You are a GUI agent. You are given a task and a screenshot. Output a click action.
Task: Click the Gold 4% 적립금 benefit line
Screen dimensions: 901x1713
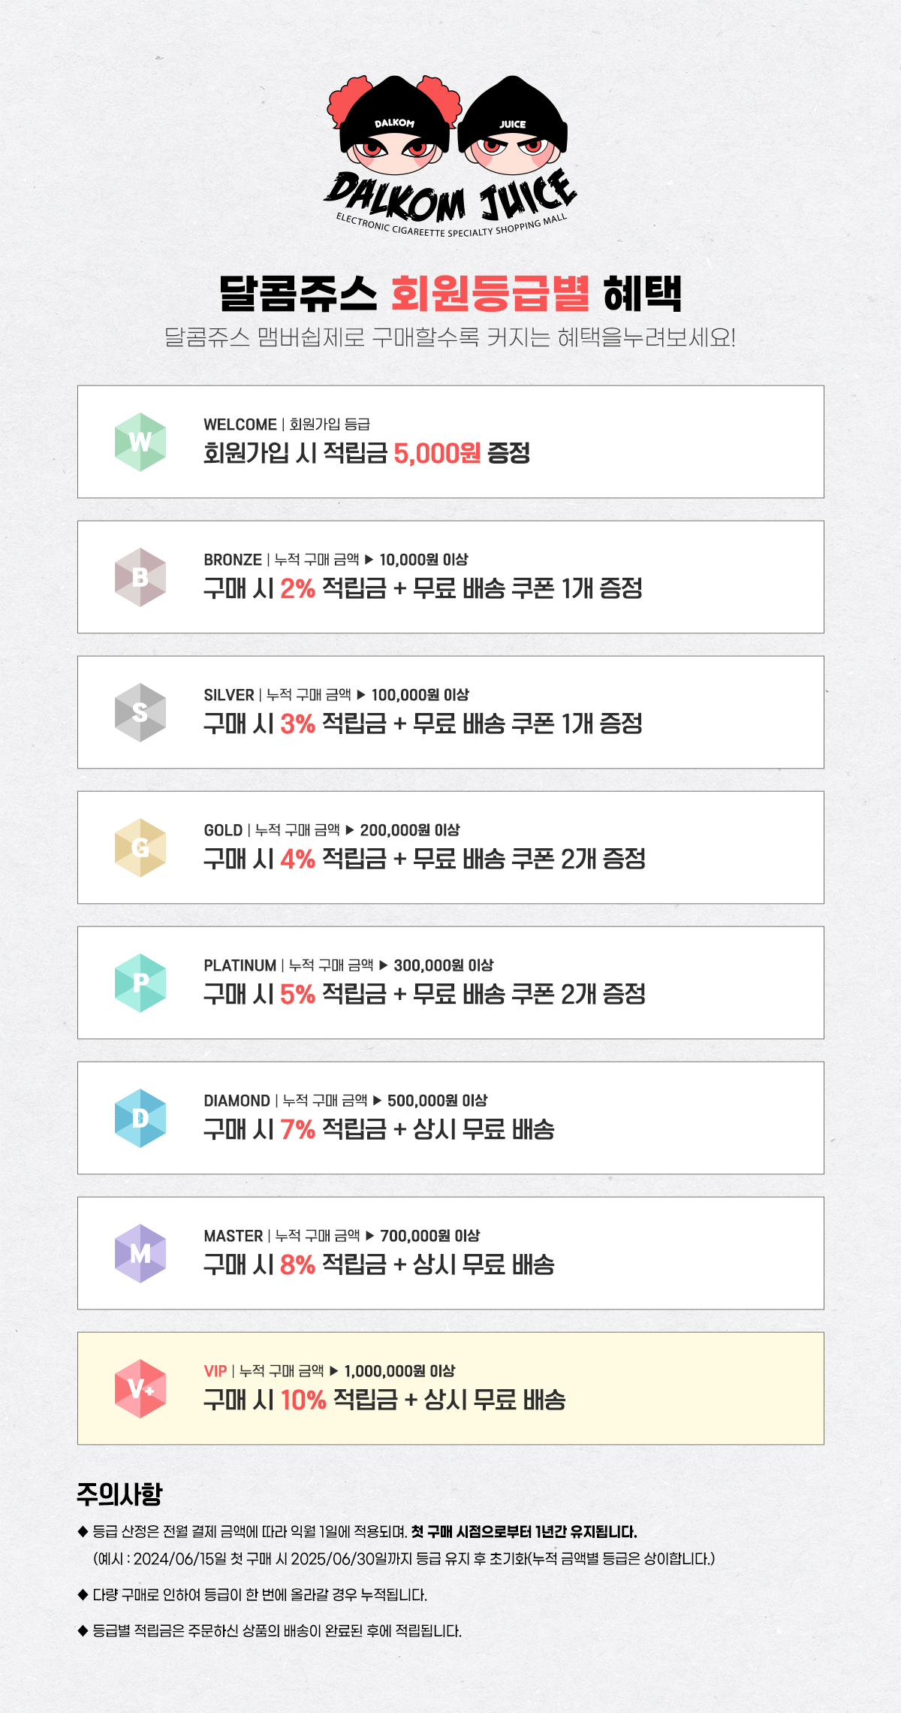point(424,859)
